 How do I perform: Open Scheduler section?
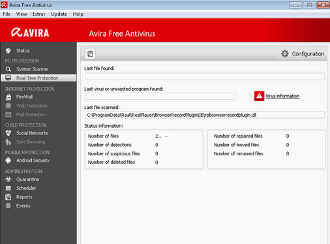click(x=26, y=188)
